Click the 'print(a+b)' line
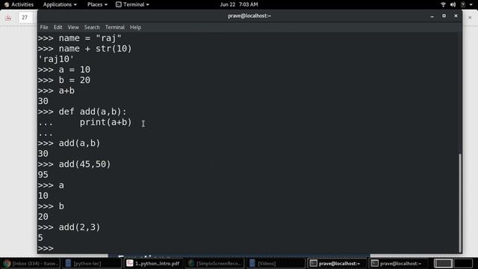The width and height of the screenshot is (478, 269). (x=105, y=123)
